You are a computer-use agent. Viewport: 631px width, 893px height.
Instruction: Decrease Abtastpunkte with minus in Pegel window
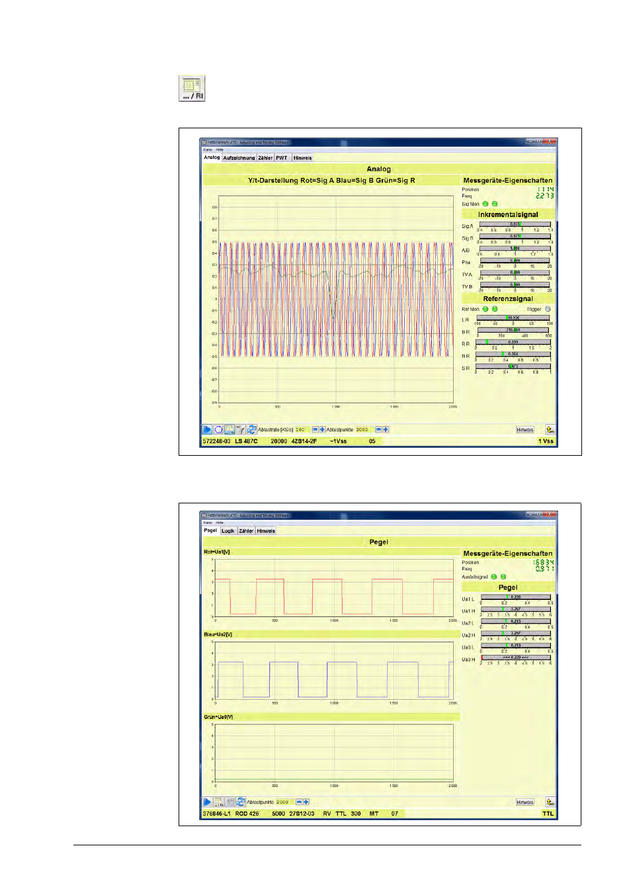coord(298,802)
